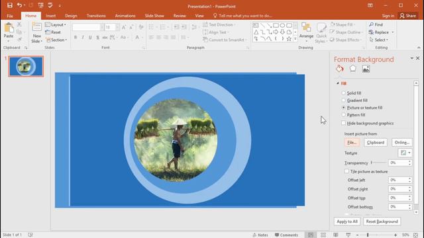Toggle Italic formatting
424x238 pixels.
(x=83, y=37)
